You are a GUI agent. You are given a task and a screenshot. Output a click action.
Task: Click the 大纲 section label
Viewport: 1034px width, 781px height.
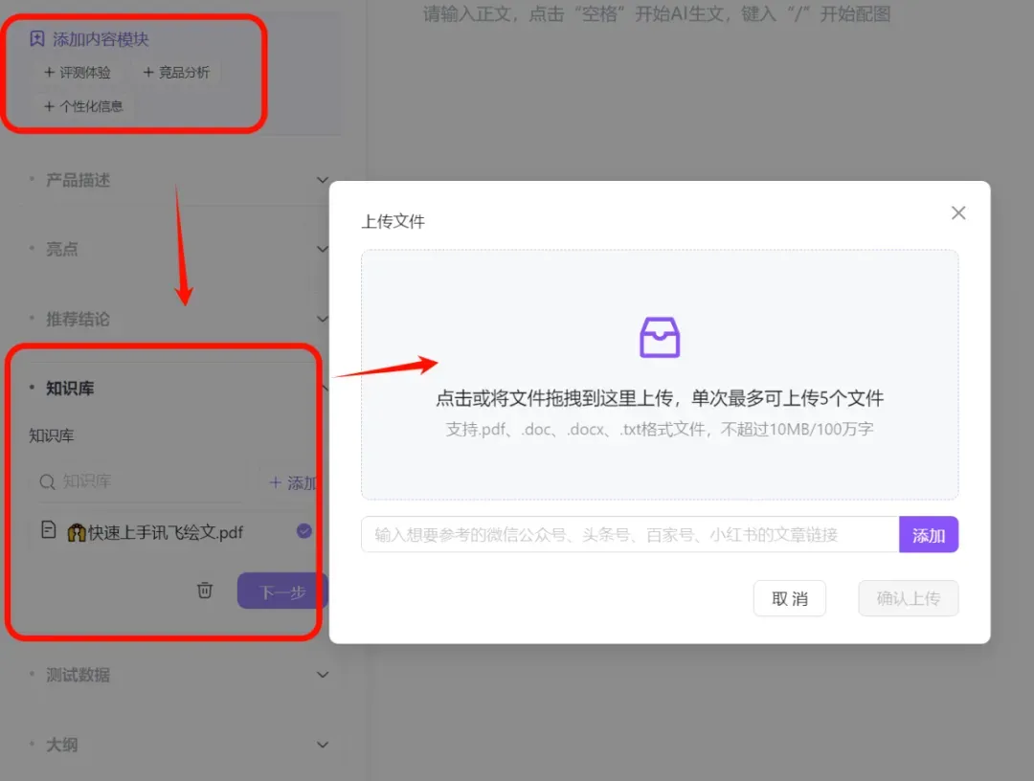pos(62,745)
